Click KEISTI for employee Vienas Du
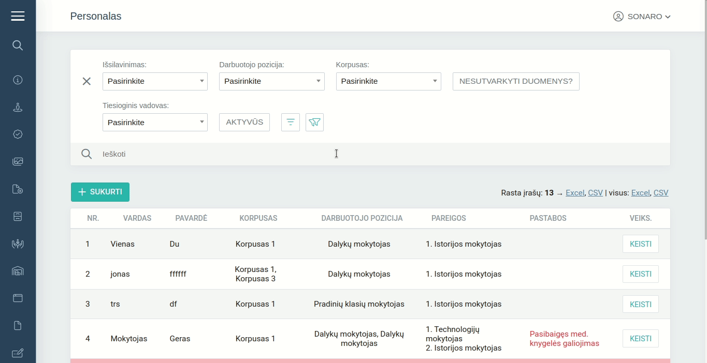 point(640,244)
